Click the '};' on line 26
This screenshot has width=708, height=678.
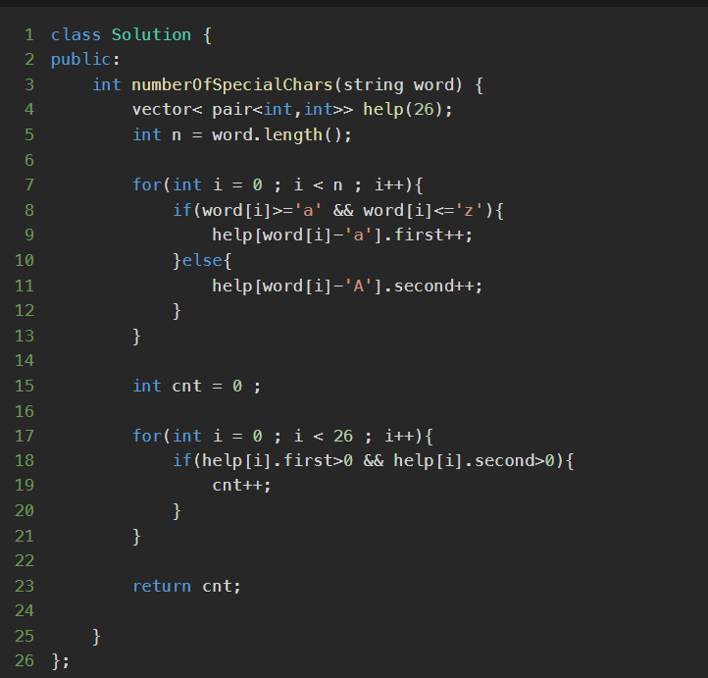point(61,661)
